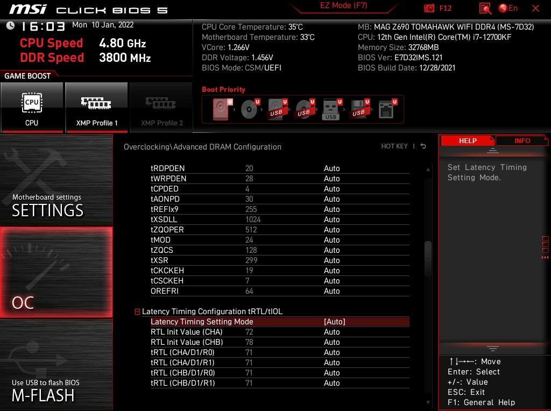
Task: Open the HOT KEY list
Action: tap(394, 146)
